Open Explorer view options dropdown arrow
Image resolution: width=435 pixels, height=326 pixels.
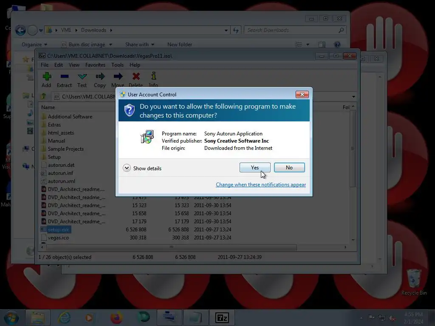[x=308, y=45]
